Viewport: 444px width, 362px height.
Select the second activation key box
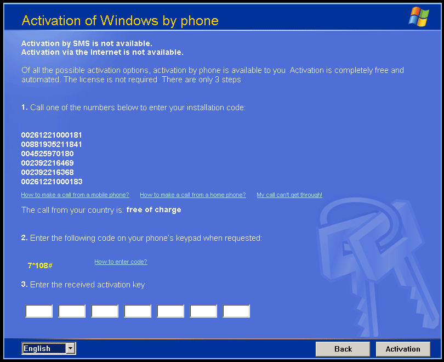(x=72, y=311)
